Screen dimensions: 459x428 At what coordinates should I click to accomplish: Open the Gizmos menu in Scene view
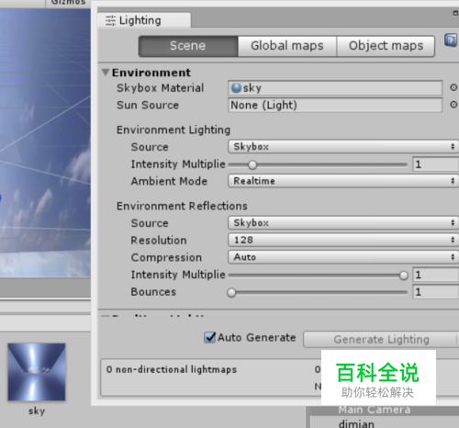click(68, 3)
